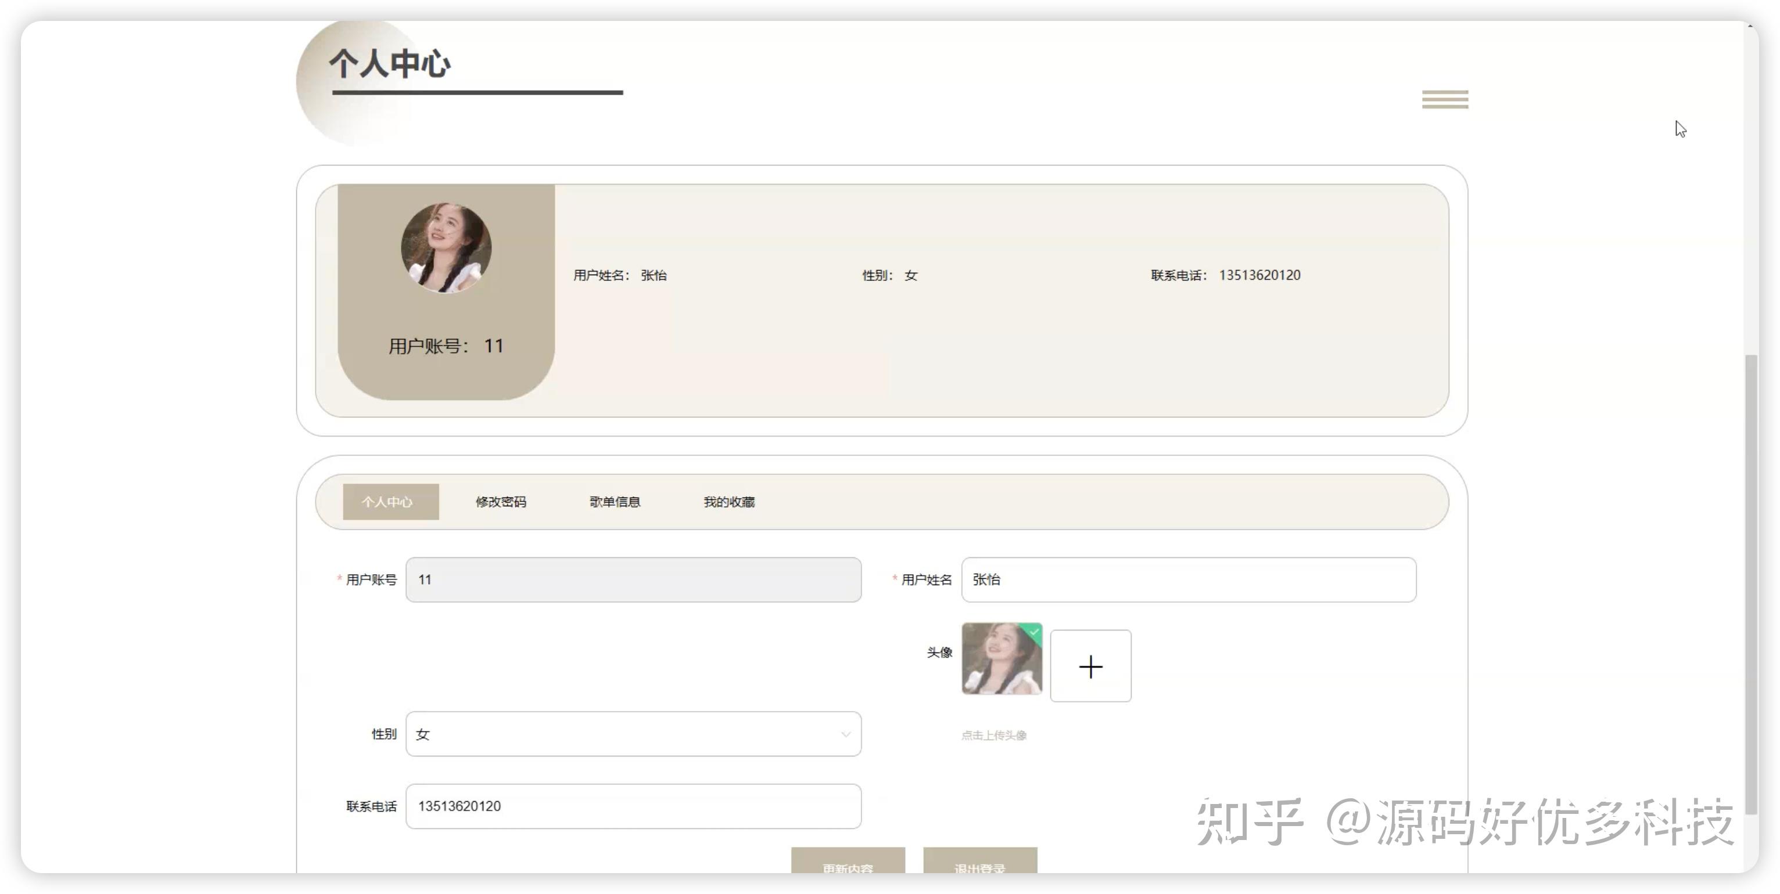Click the plus icon to add a new avatar

pyautogui.click(x=1090, y=665)
